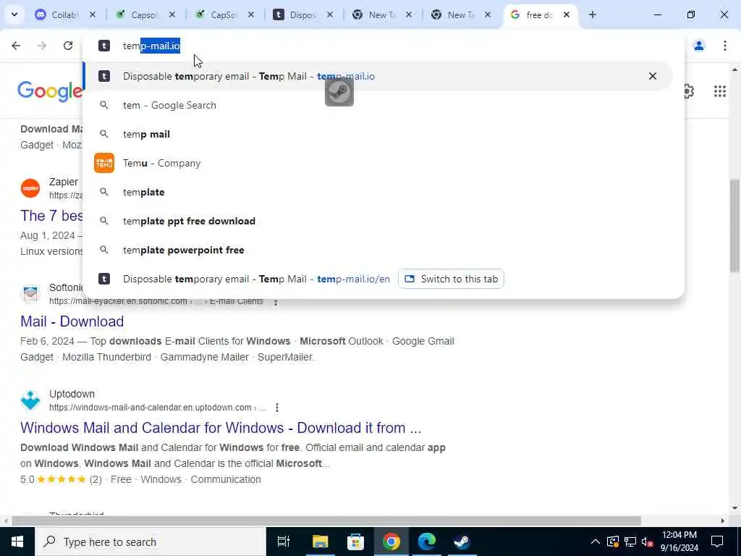
Task: Click the Uptodown URL breadcrumb
Action: point(157,408)
